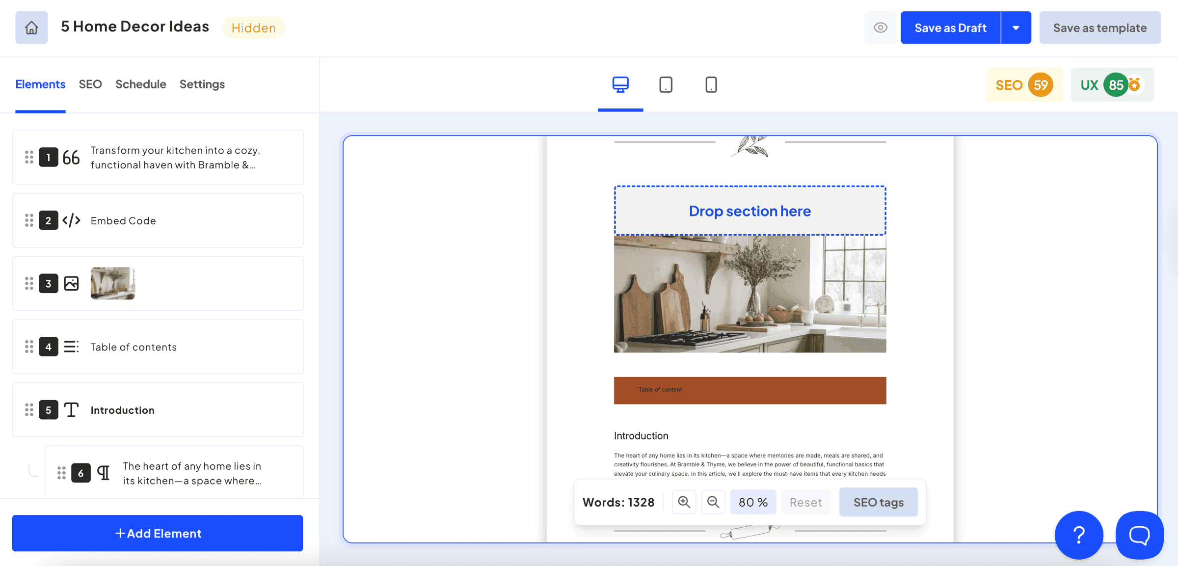
Task: Grab the drag handle of Embed Code
Action: coord(29,220)
